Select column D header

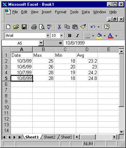(87, 49)
